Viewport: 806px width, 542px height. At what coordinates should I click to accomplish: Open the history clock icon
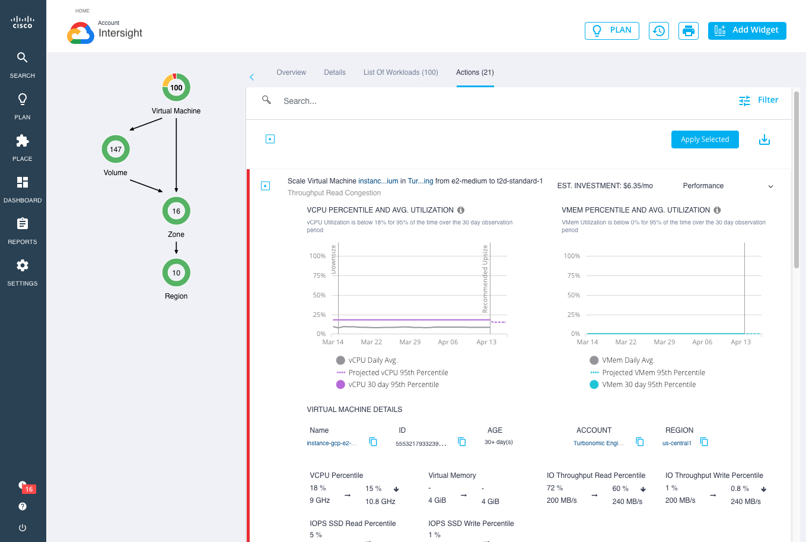(x=659, y=31)
